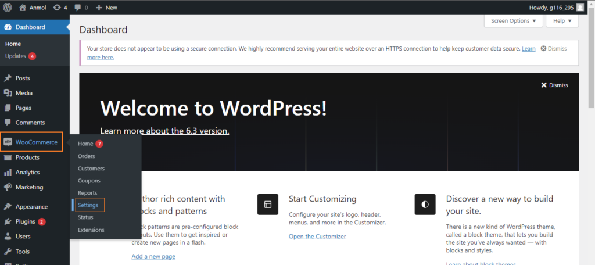The image size is (595, 265).
Task: Click the Anmol site name
Action: (38, 8)
